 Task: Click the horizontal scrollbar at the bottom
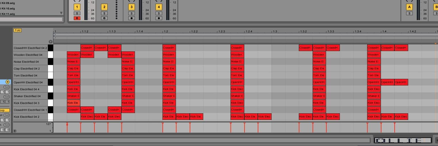click(185, 140)
